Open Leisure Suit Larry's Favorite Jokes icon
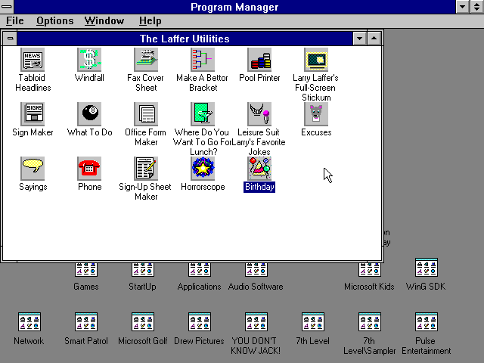The image size is (484, 363). coord(259,114)
